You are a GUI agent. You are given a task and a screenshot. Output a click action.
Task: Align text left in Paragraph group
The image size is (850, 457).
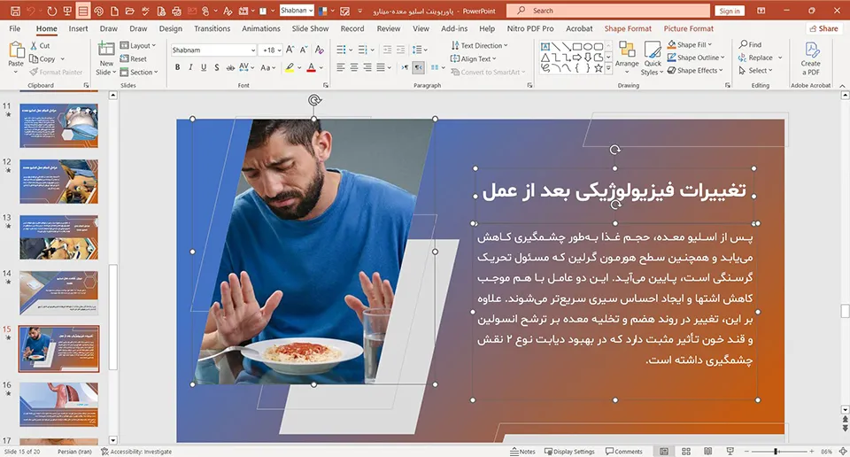pyautogui.click(x=340, y=67)
